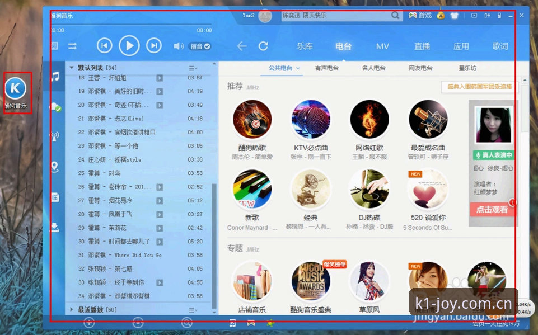Screen dimensions: 538x335
Task: Refresh the page with the circular arrow
Action: 263,46
